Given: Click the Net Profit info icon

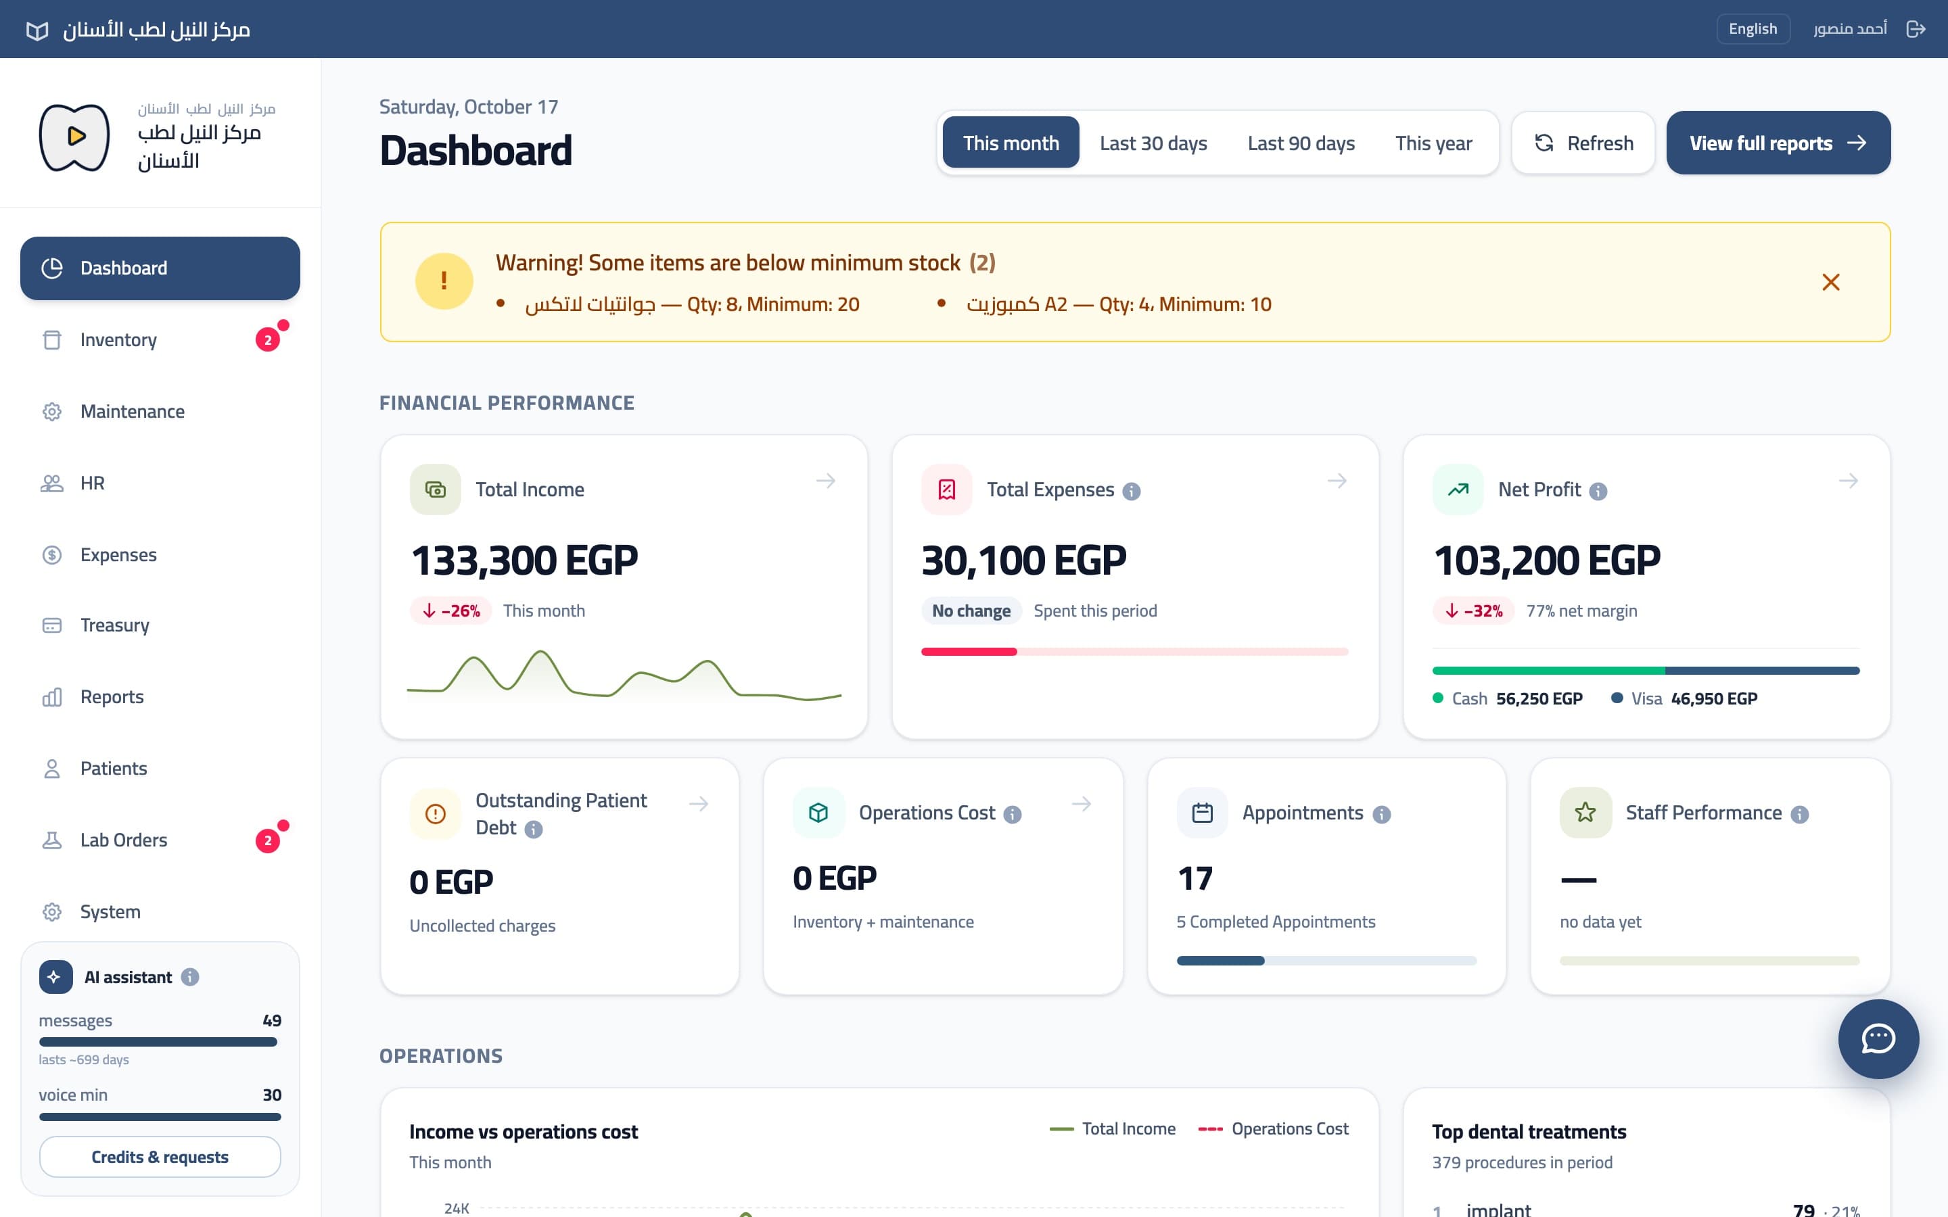Looking at the screenshot, I should pyautogui.click(x=1598, y=491).
